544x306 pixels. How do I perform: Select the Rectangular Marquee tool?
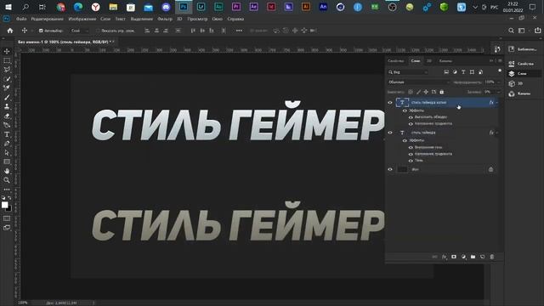click(x=7, y=60)
